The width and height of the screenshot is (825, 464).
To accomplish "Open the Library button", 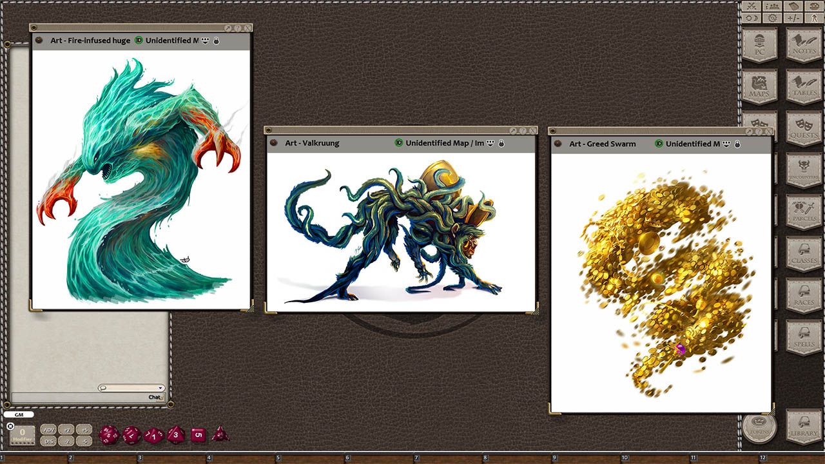I will pyautogui.click(x=804, y=427).
